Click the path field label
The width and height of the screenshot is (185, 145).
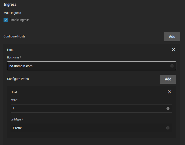click(14, 100)
